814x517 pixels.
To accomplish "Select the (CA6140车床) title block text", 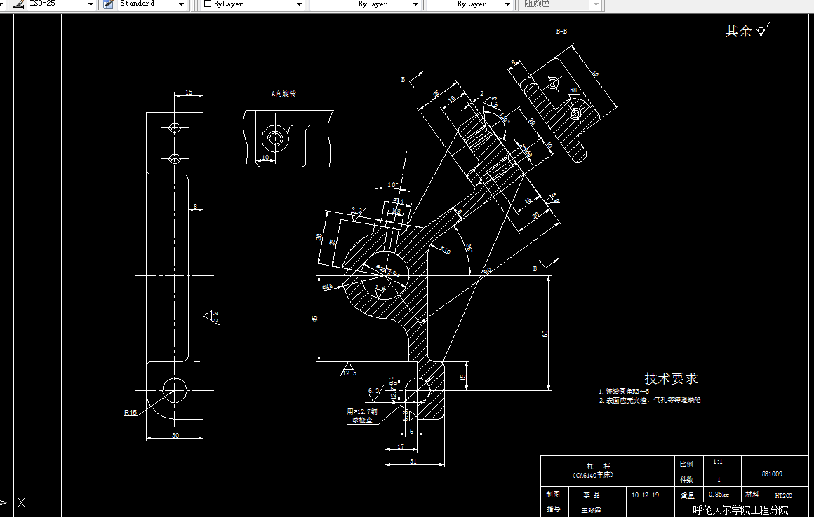I will [x=592, y=474].
